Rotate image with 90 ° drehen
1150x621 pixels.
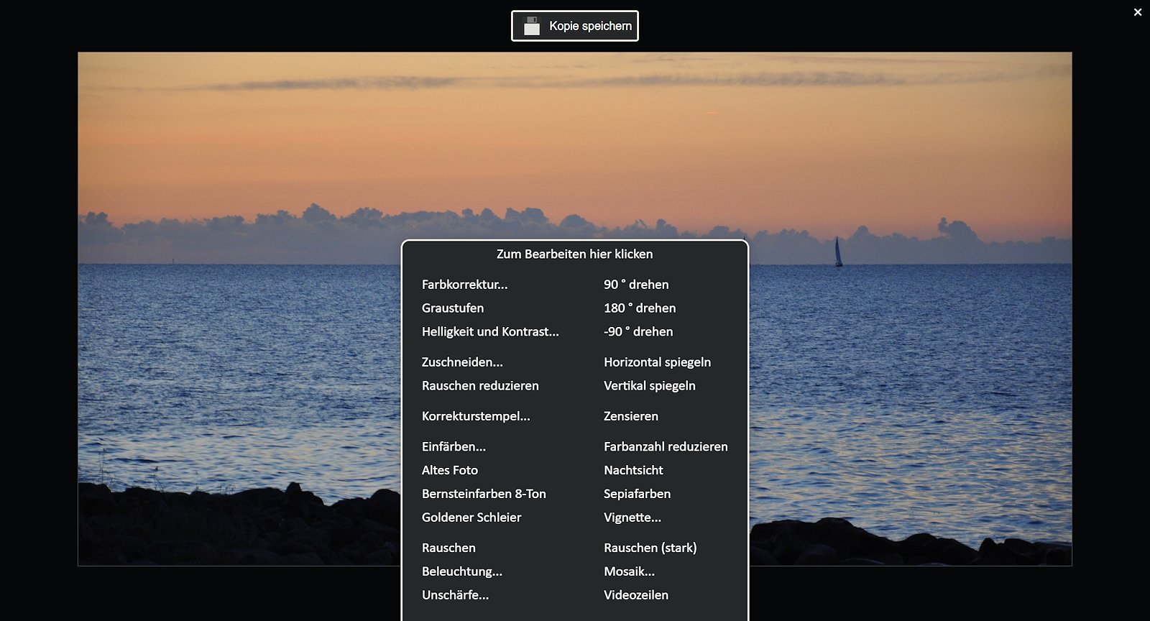[636, 285]
